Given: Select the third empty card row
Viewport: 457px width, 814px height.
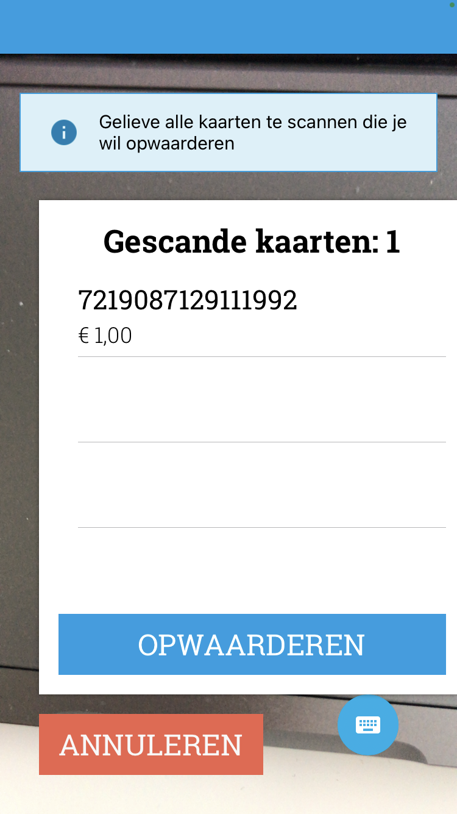Looking at the screenshot, I should pos(262,485).
